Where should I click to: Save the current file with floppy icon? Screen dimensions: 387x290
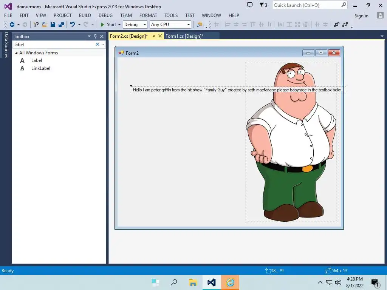click(53, 25)
